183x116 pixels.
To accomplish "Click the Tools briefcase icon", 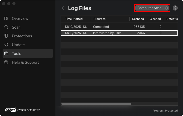I will point(6,54).
